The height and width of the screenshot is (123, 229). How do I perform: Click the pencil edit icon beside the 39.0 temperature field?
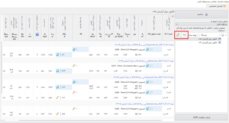[x=178, y=35]
